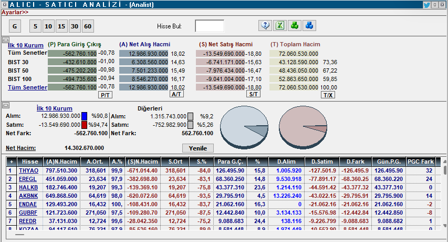Sort by the S.% column header
Screen dimensions: 448x242
tap(202, 162)
